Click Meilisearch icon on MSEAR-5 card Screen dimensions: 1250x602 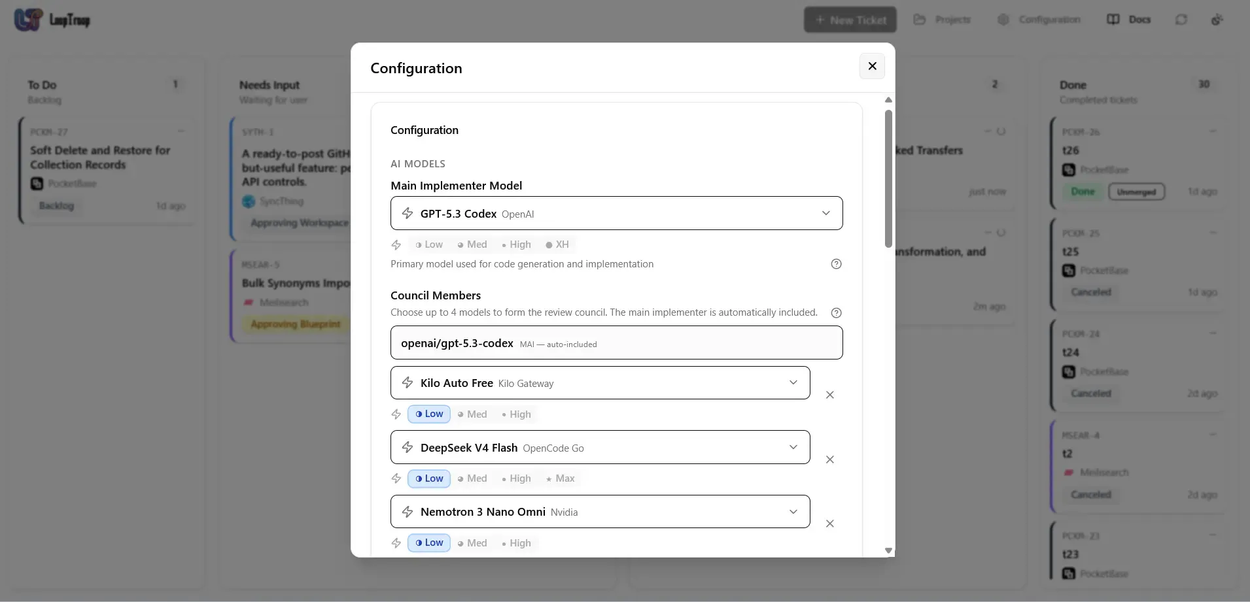tap(249, 303)
